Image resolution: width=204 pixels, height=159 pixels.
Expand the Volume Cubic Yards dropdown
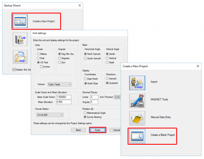tap(60, 85)
